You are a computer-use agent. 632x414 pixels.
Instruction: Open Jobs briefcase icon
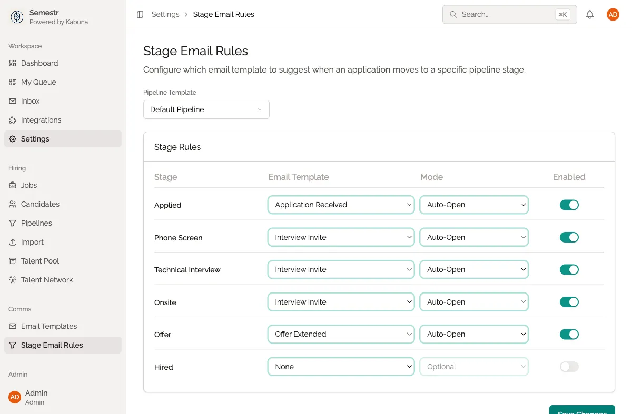coord(13,185)
